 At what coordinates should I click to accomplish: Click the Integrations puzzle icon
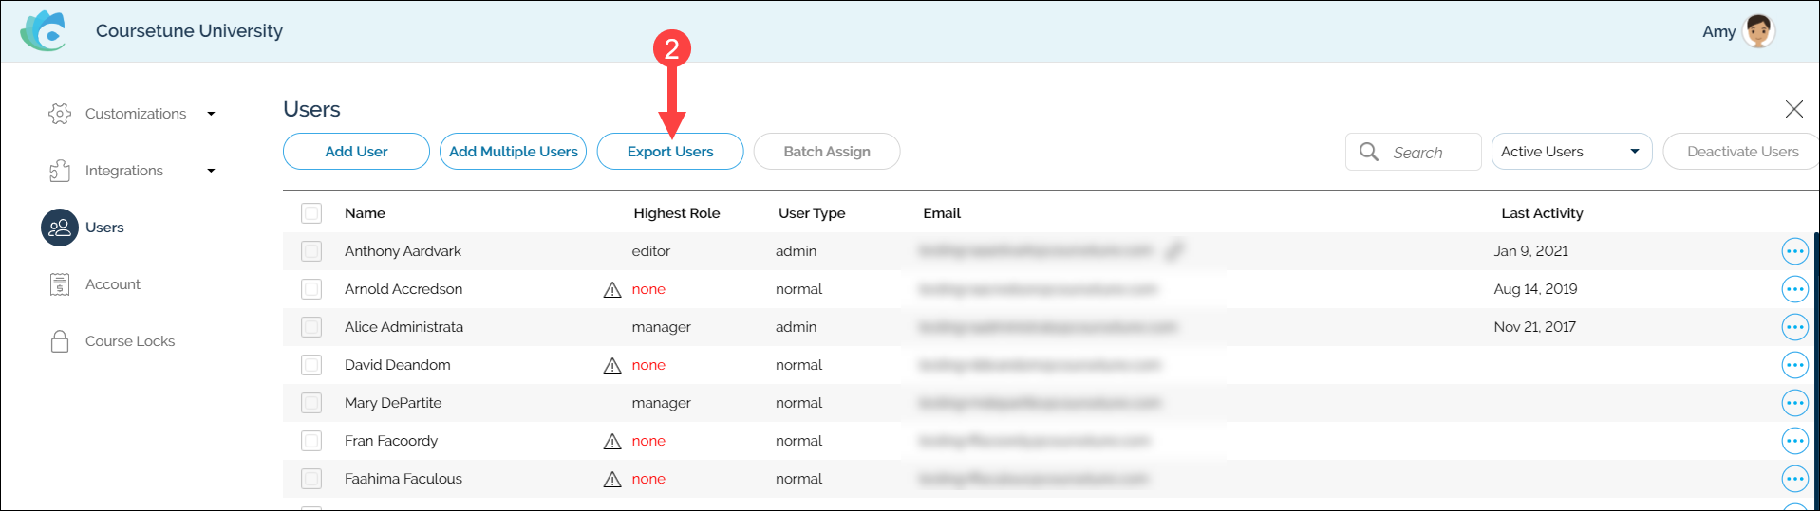click(60, 171)
